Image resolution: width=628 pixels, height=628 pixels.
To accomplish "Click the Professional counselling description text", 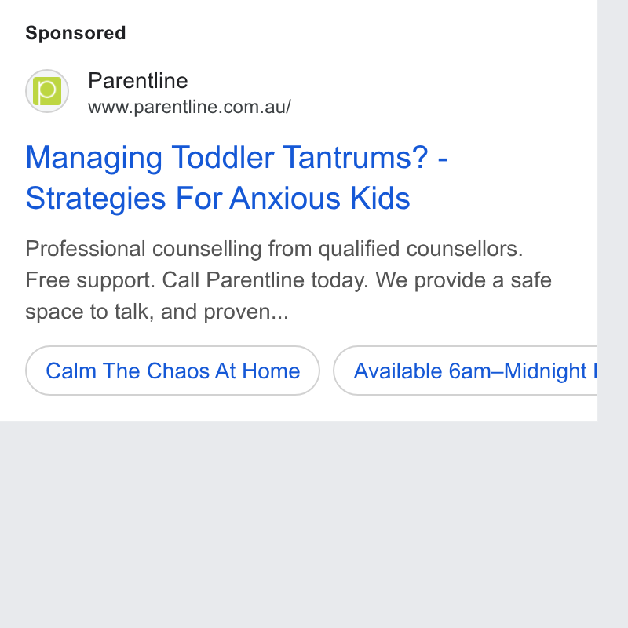I will click(274, 249).
